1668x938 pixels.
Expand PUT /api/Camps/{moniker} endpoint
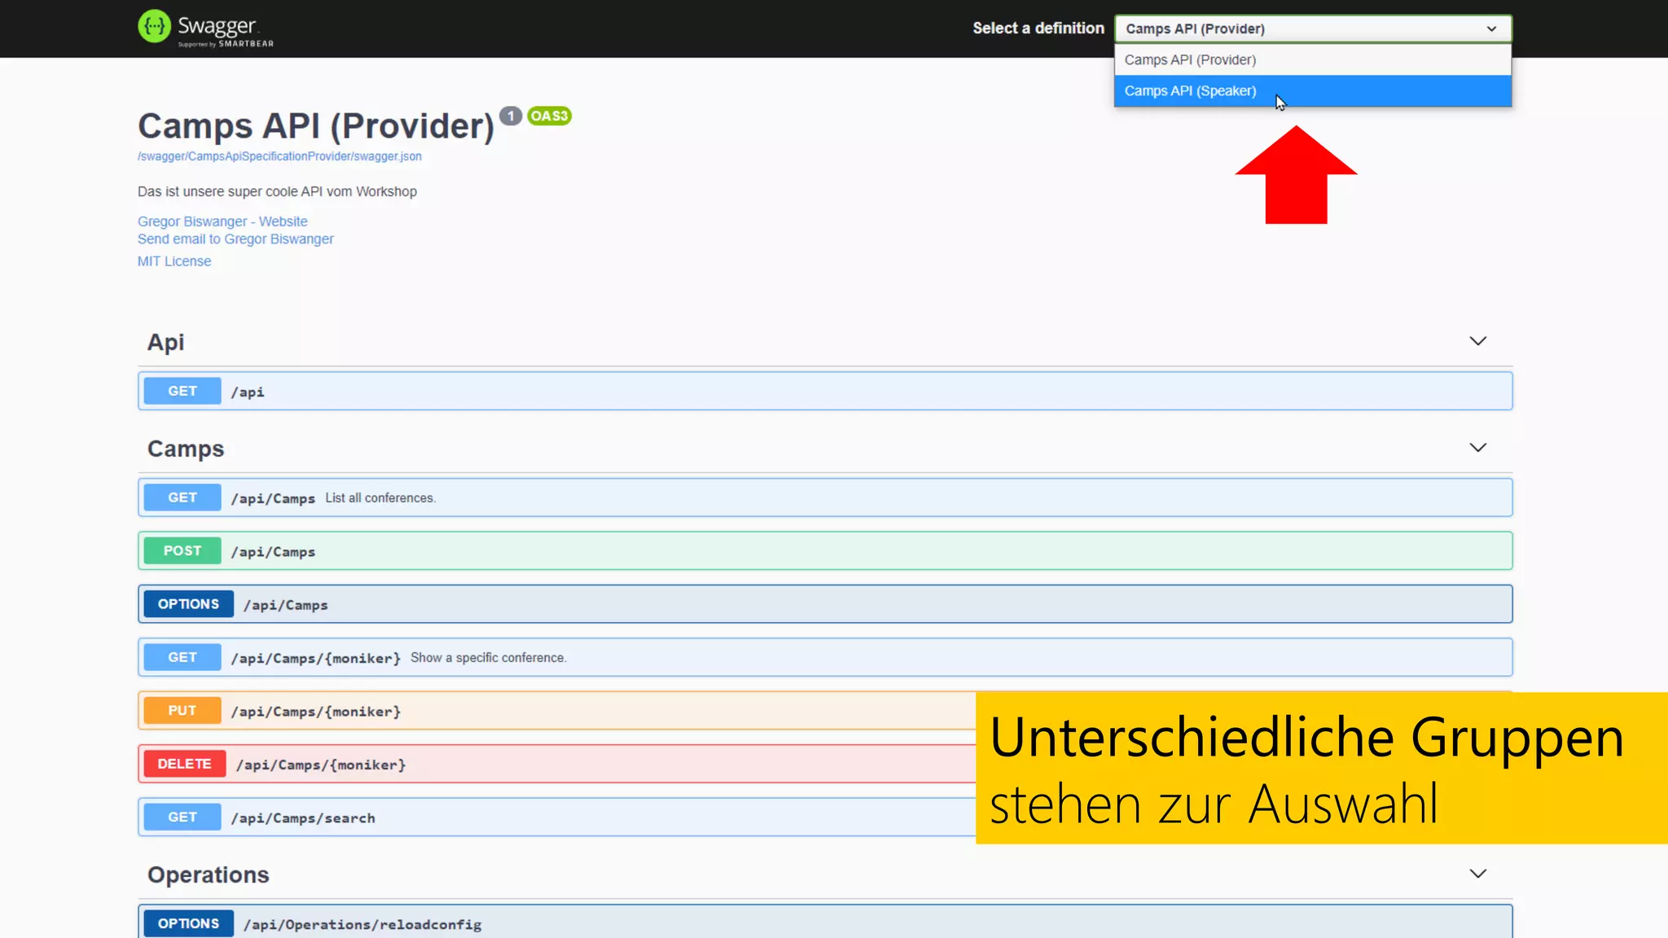coord(557,711)
